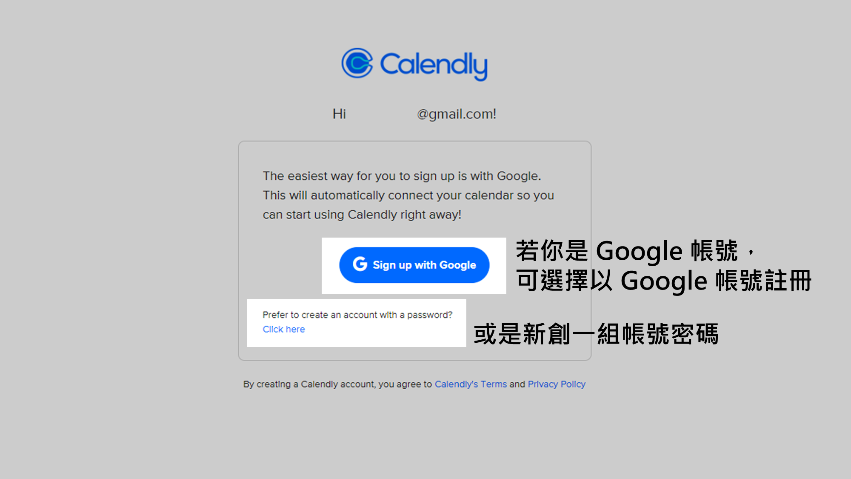
Task: Click the line 'The easiest way for you'
Action: (402, 176)
